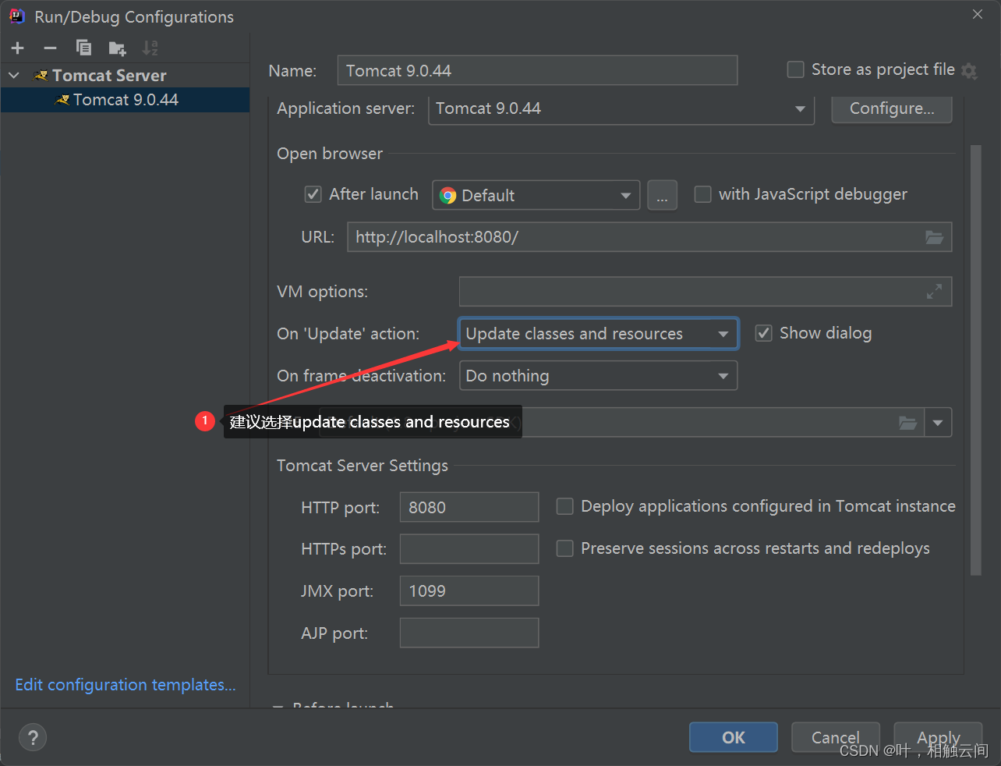Enable Deploy applications configured in Tomcat instance
The image size is (1001, 766).
(564, 506)
